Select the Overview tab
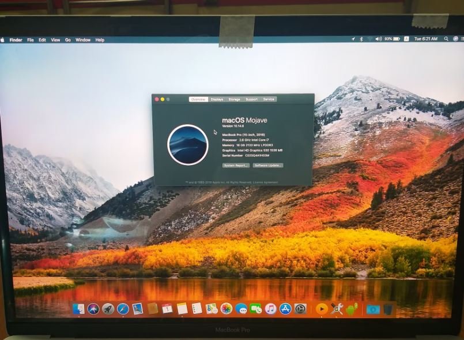The width and height of the screenshot is (464, 340). [198, 99]
